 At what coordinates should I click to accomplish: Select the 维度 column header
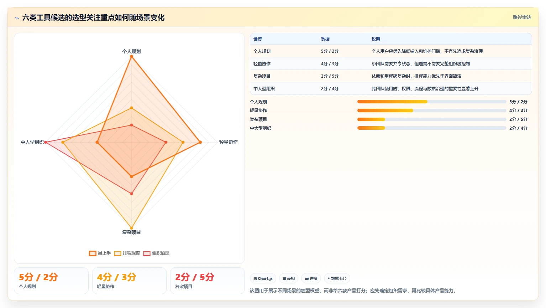258,39
